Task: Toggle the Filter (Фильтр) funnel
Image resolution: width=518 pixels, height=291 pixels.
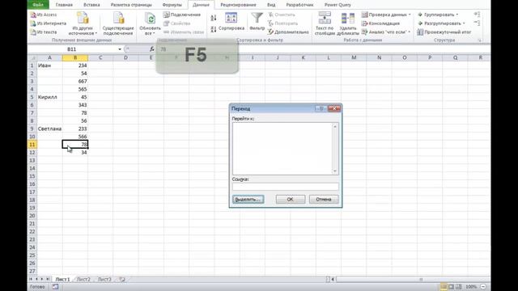Action: [x=257, y=22]
